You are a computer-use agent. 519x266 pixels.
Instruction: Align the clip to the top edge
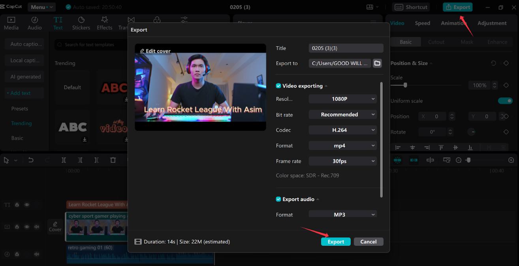point(441,147)
